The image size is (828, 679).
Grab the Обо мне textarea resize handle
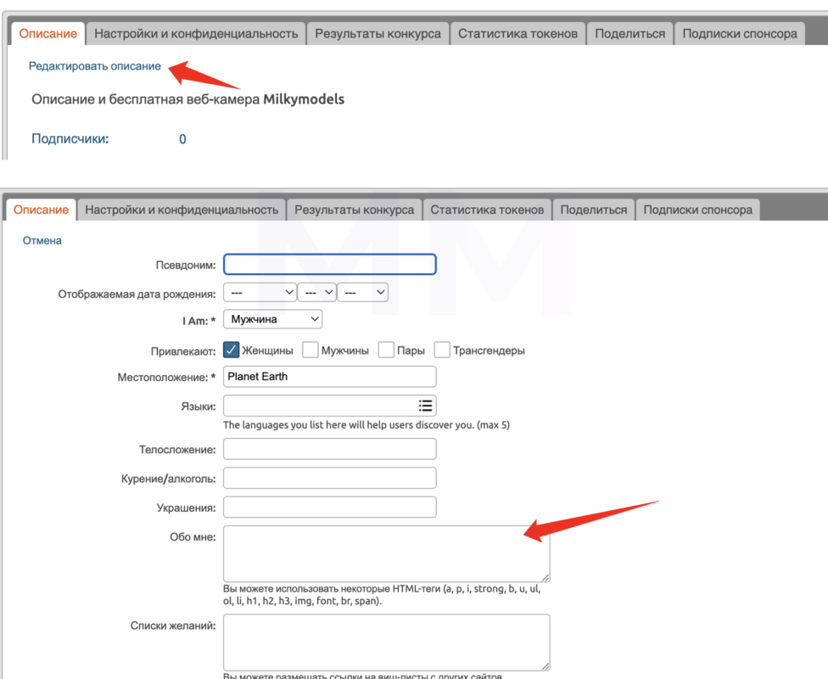pyautogui.click(x=545, y=577)
